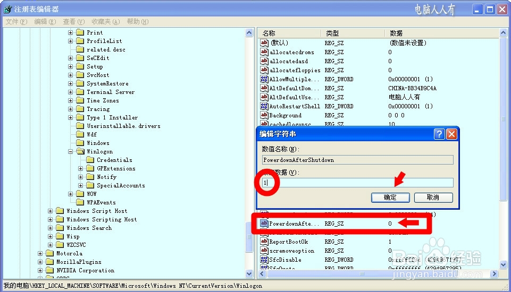Select the SystemRestore tree key

click(x=107, y=83)
